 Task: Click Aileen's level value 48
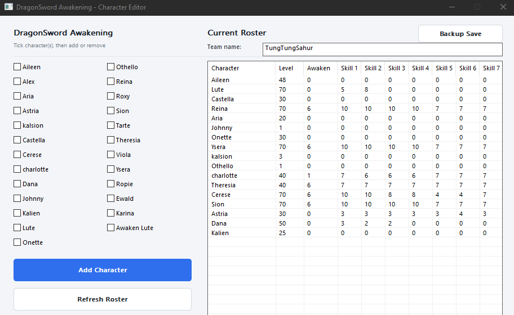[x=282, y=80]
